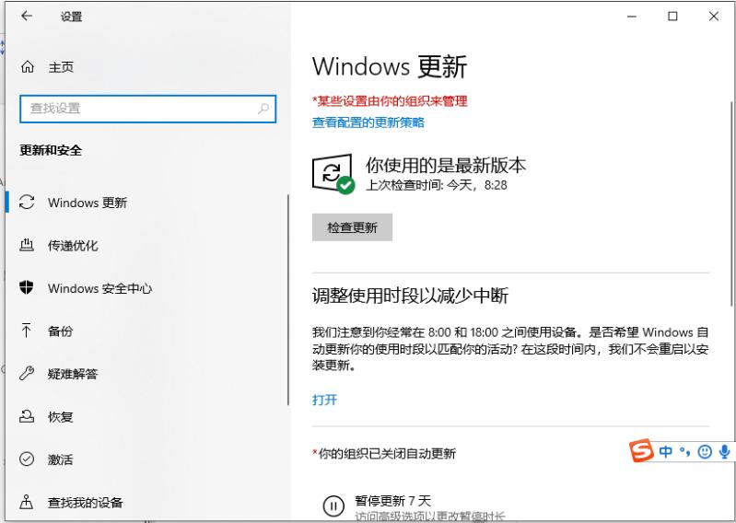736x523 pixels.
Task: Click the Windows 更新 page title
Action: click(x=390, y=66)
